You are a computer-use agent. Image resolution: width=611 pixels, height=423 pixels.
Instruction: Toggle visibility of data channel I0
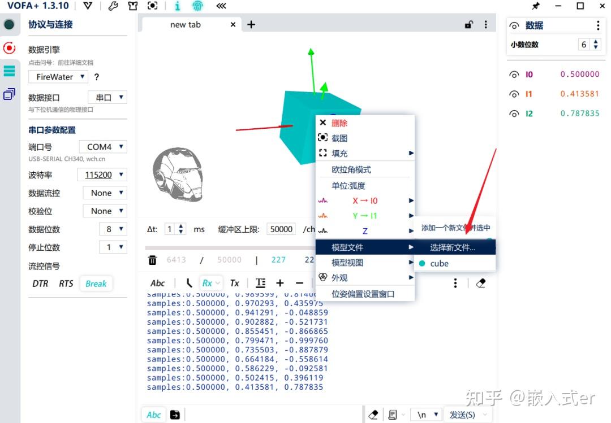(x=514, y=74)
